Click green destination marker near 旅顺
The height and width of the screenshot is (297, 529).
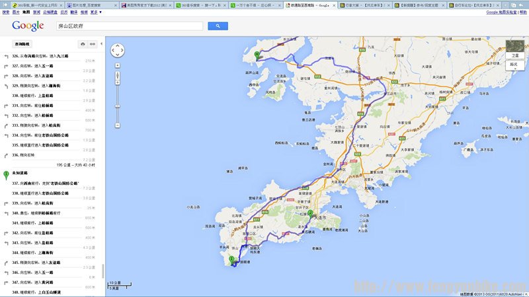click(232, 259)
